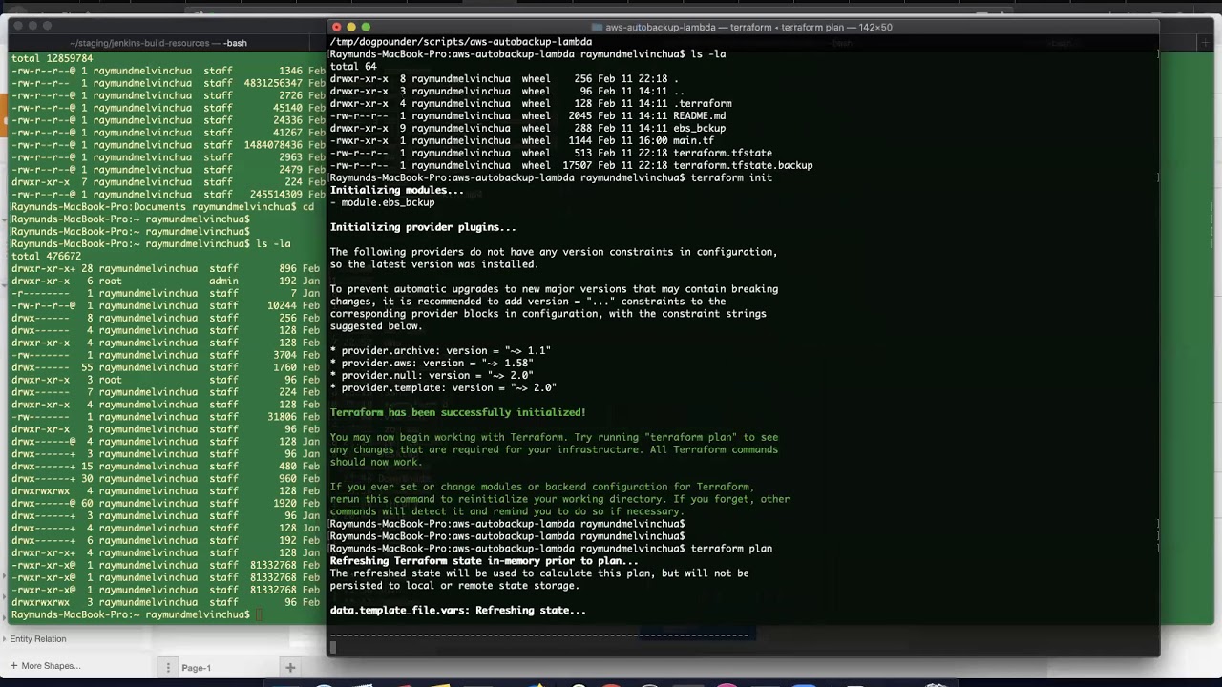Click the 'provider.null: version' line
Viewport: 1222px width, 687px height.
point(432,376)
